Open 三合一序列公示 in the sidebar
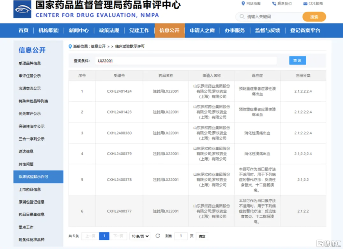The image size is (343, 249). (x=32, y=139)
